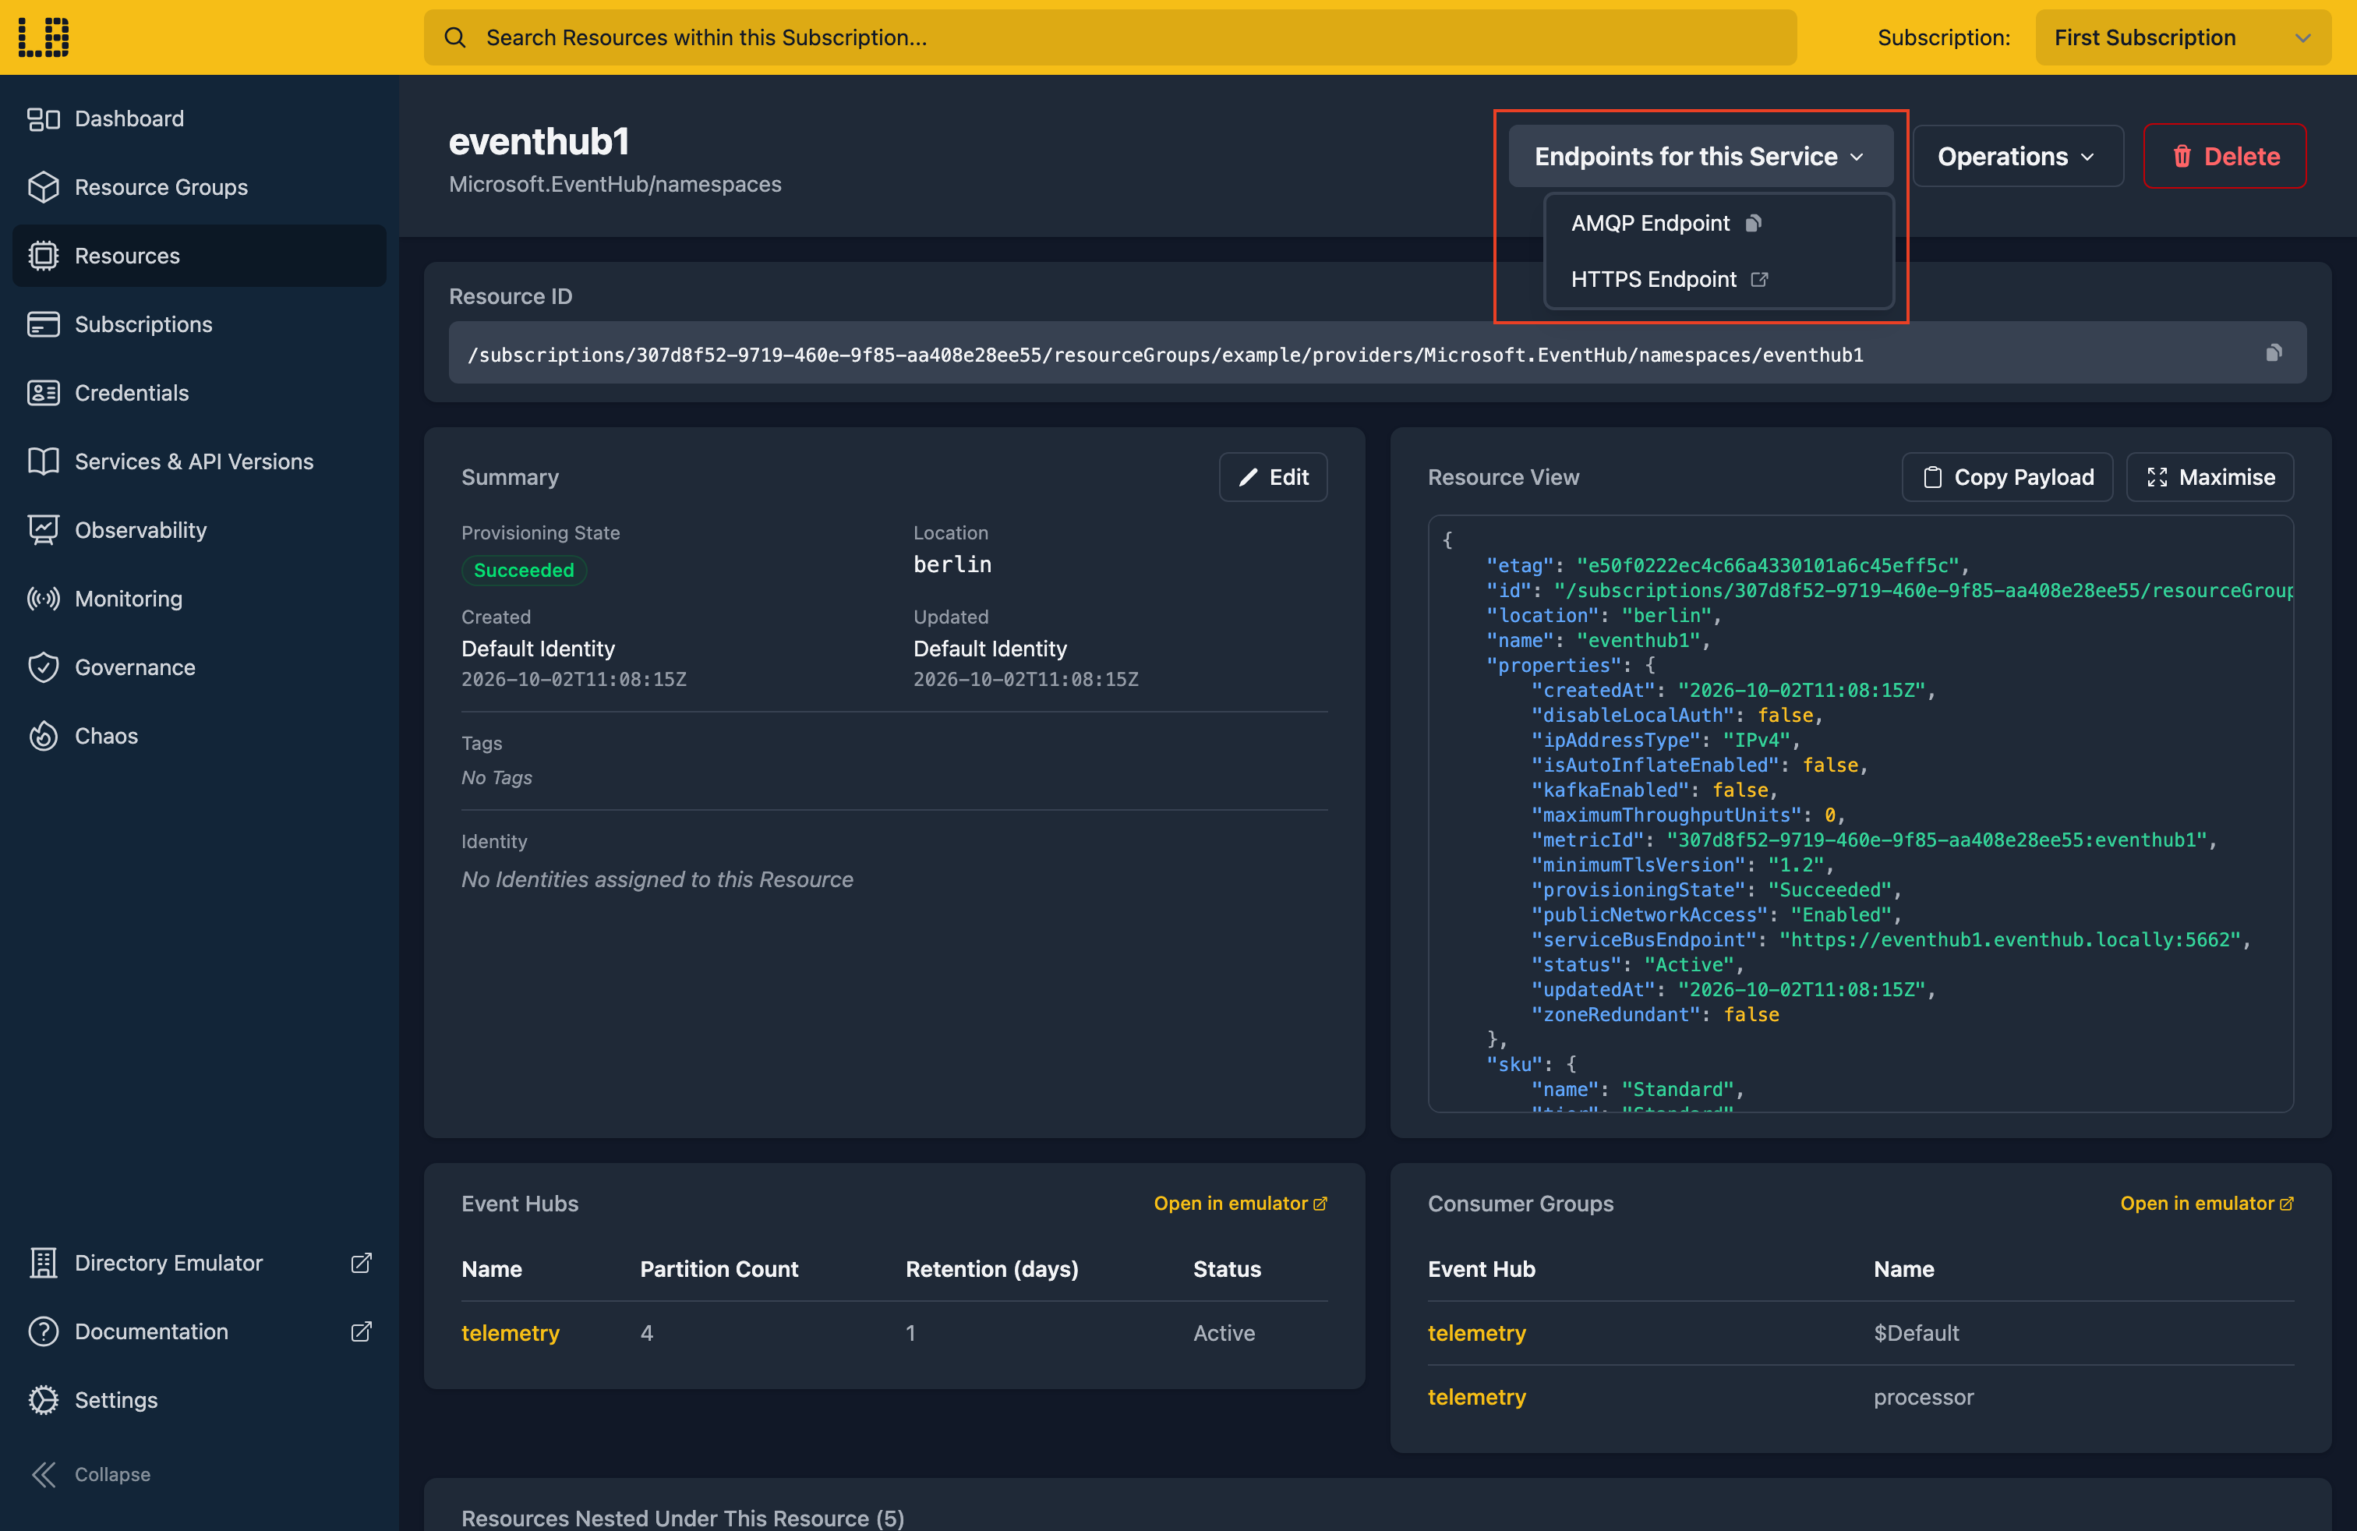2357x1531 pixels.
Task: Click the Resource ID path field
Action: [x=1376, y=352]
